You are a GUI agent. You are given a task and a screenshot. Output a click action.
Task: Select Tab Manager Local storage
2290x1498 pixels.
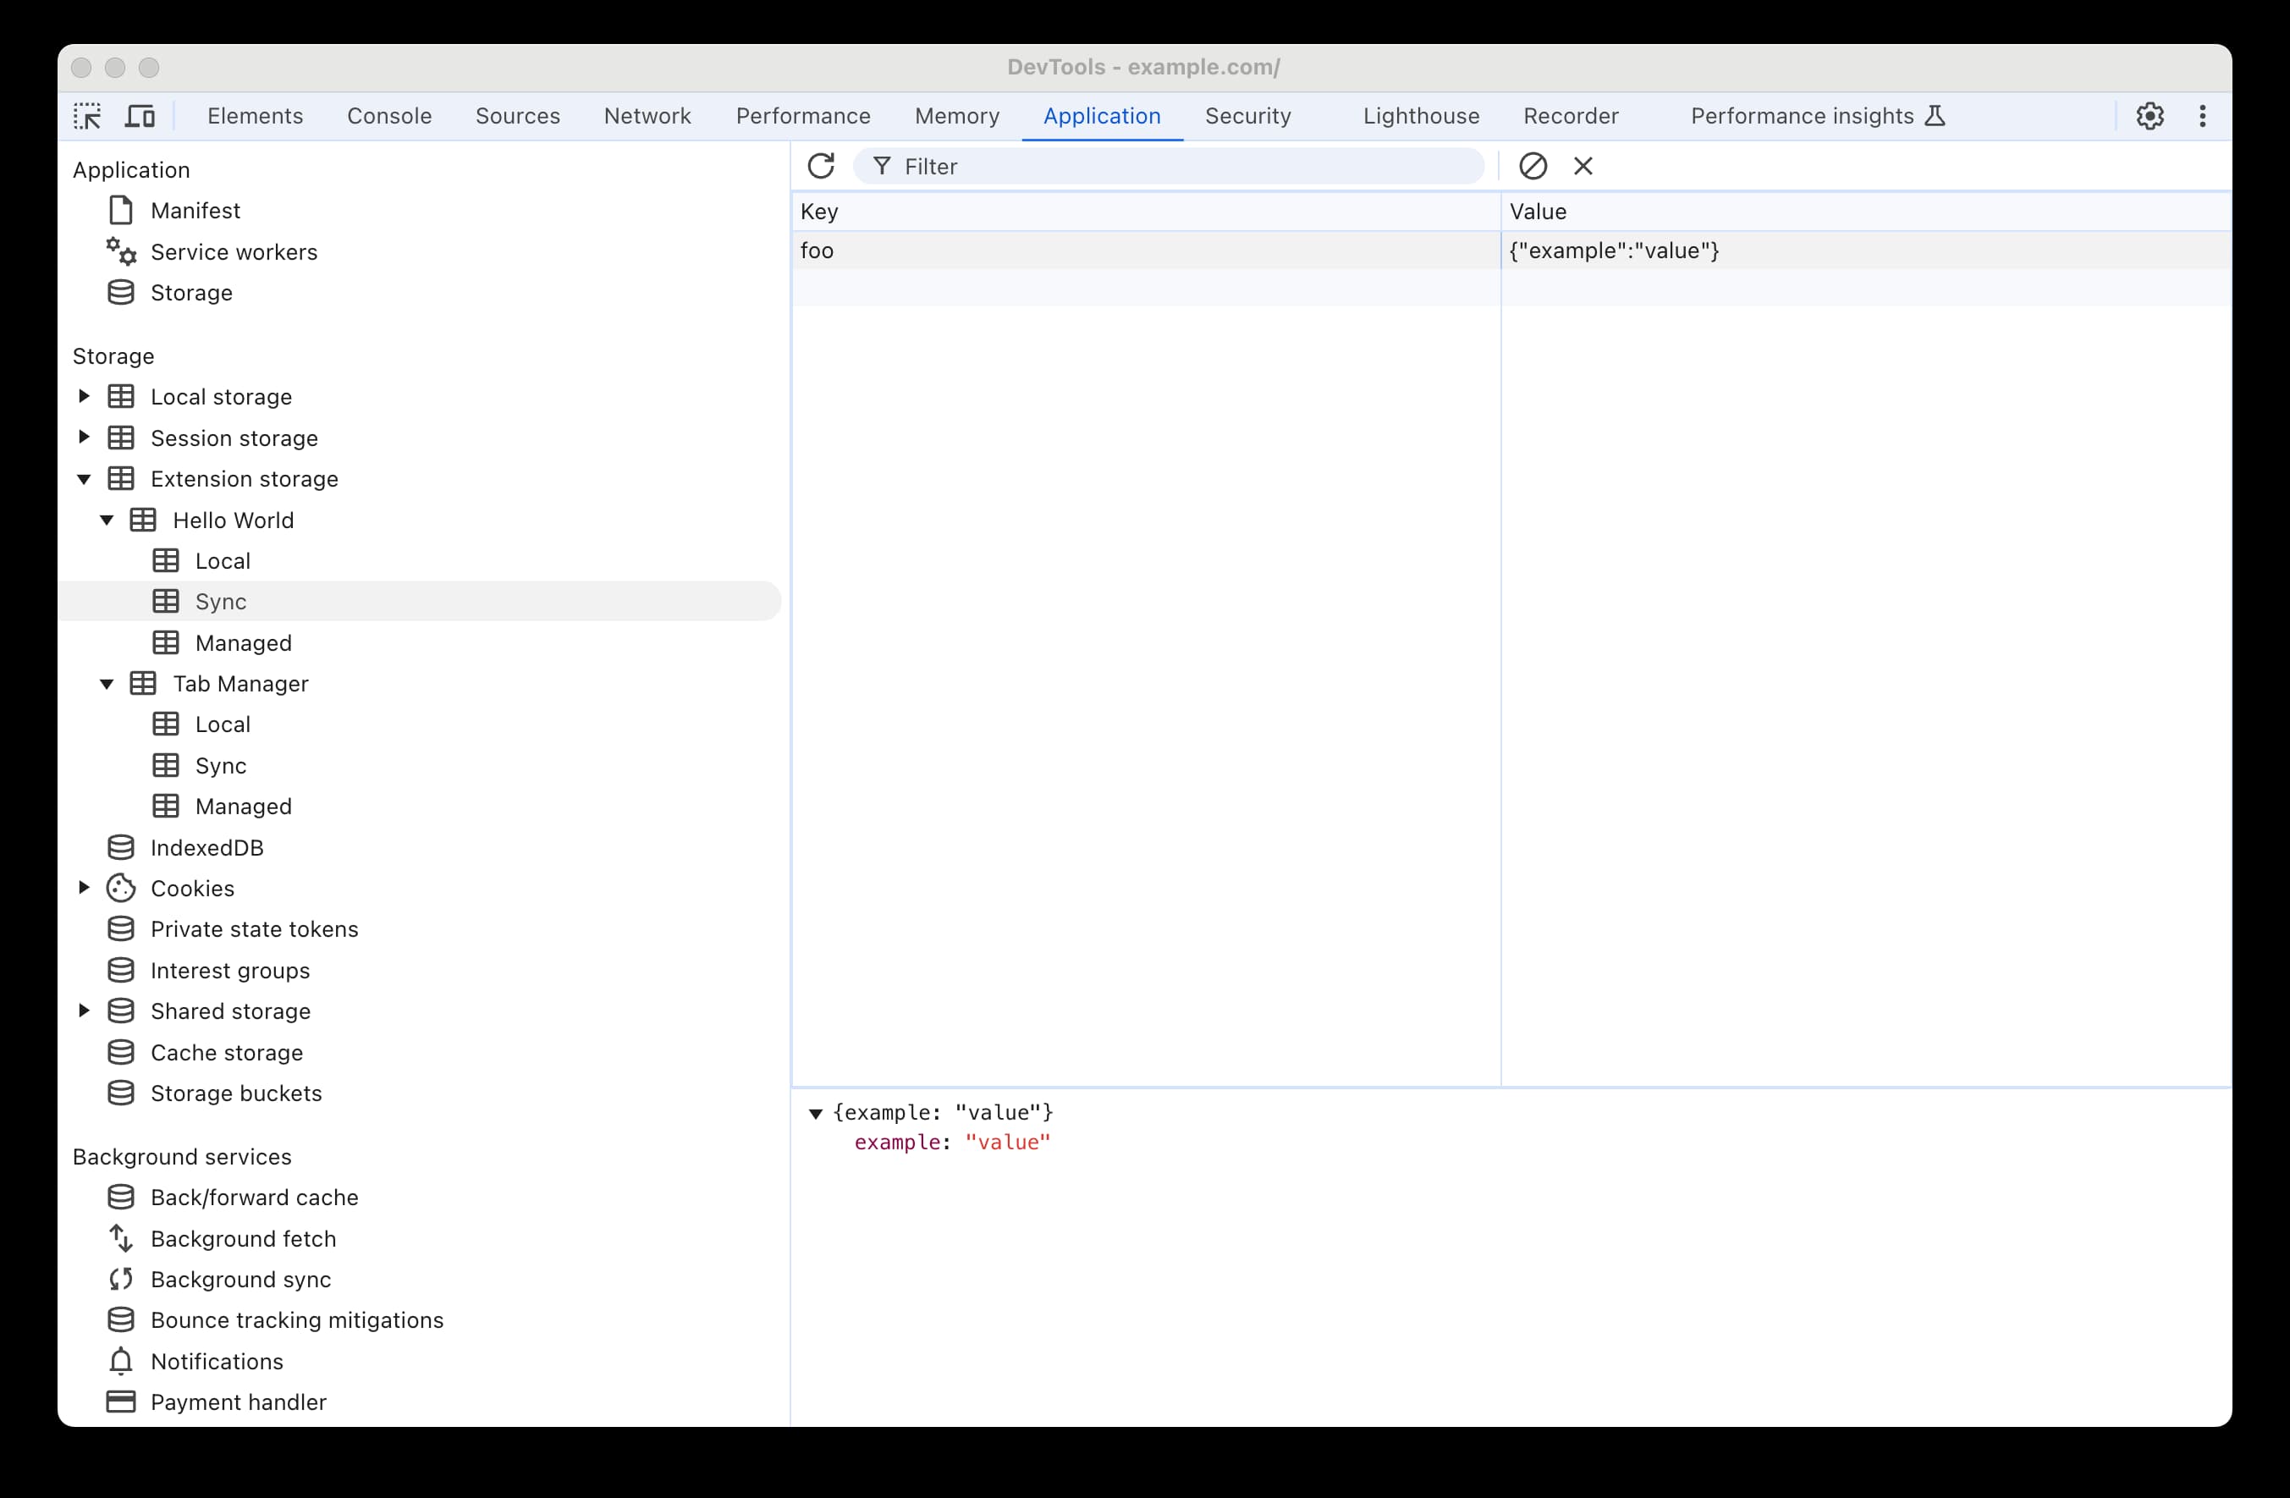[x=221, y=724]
